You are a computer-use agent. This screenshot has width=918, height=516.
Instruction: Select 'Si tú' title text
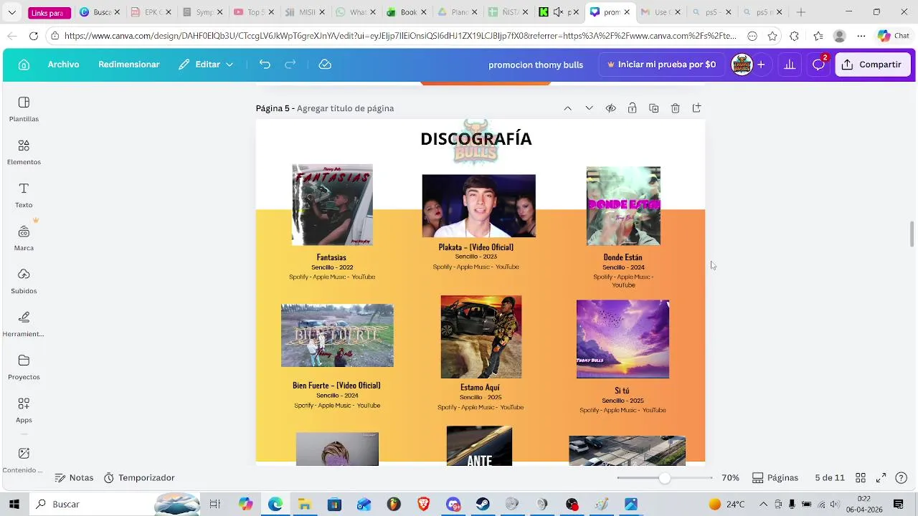point(622,391)
